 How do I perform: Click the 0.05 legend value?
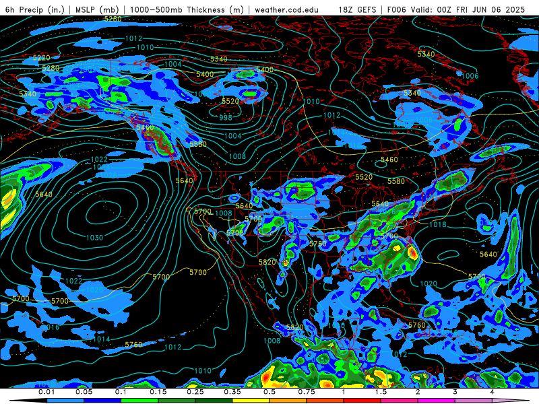coord(84,392)
